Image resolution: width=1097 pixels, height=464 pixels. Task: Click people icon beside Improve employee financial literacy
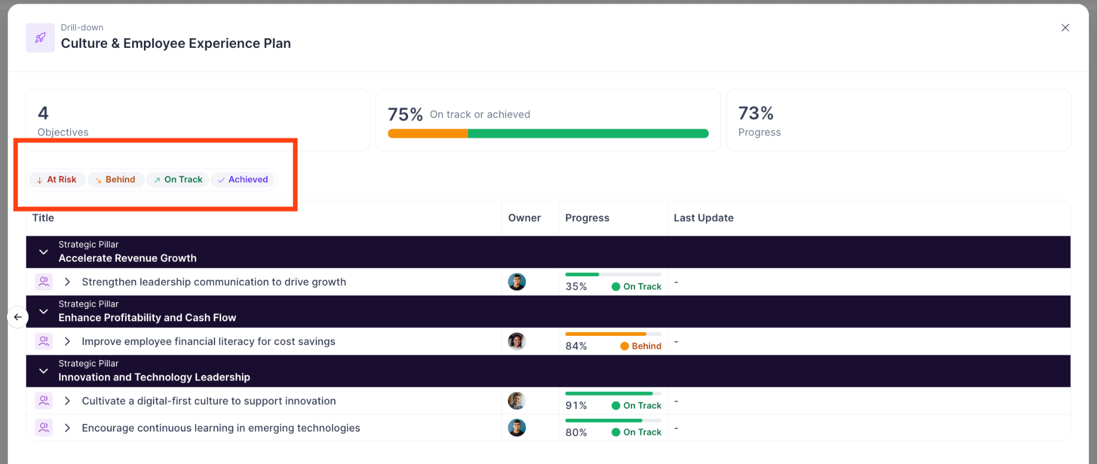(44, 341)
